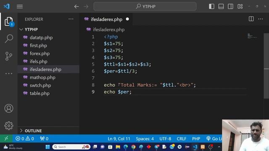Click the ports forwarded indicator showing 0

(x=44, y=138)
